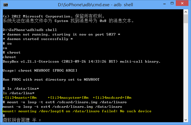
Task: Click the BusyBox v1.21.1-Stericson version line
Action: click(x=82, y=62)
